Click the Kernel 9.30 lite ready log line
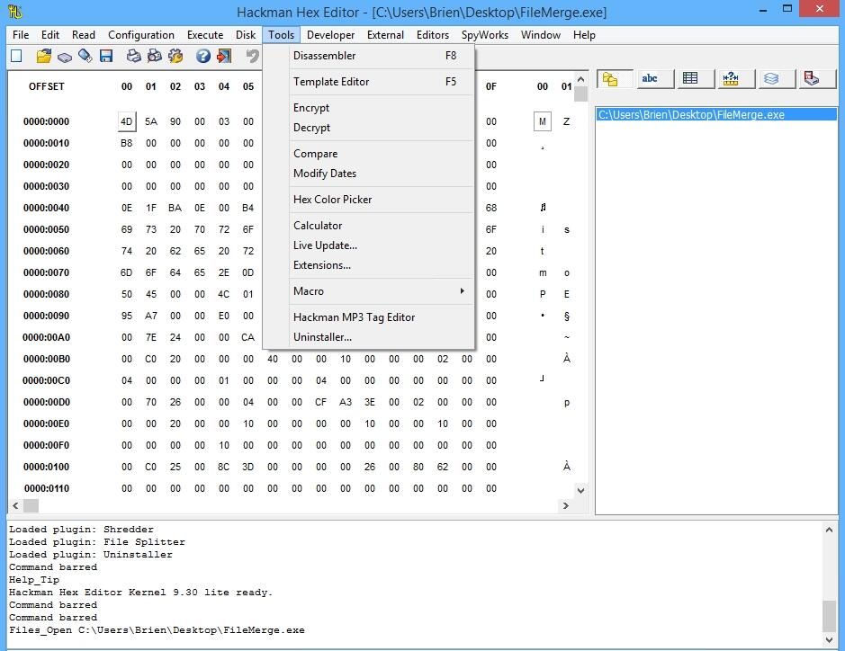Screen dimensions: 845x651 tap(141, 593)
